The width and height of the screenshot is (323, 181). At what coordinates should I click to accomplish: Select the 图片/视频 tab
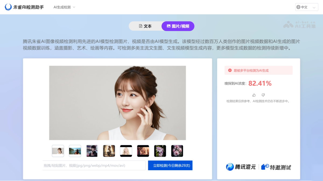[x=178, y=26]
